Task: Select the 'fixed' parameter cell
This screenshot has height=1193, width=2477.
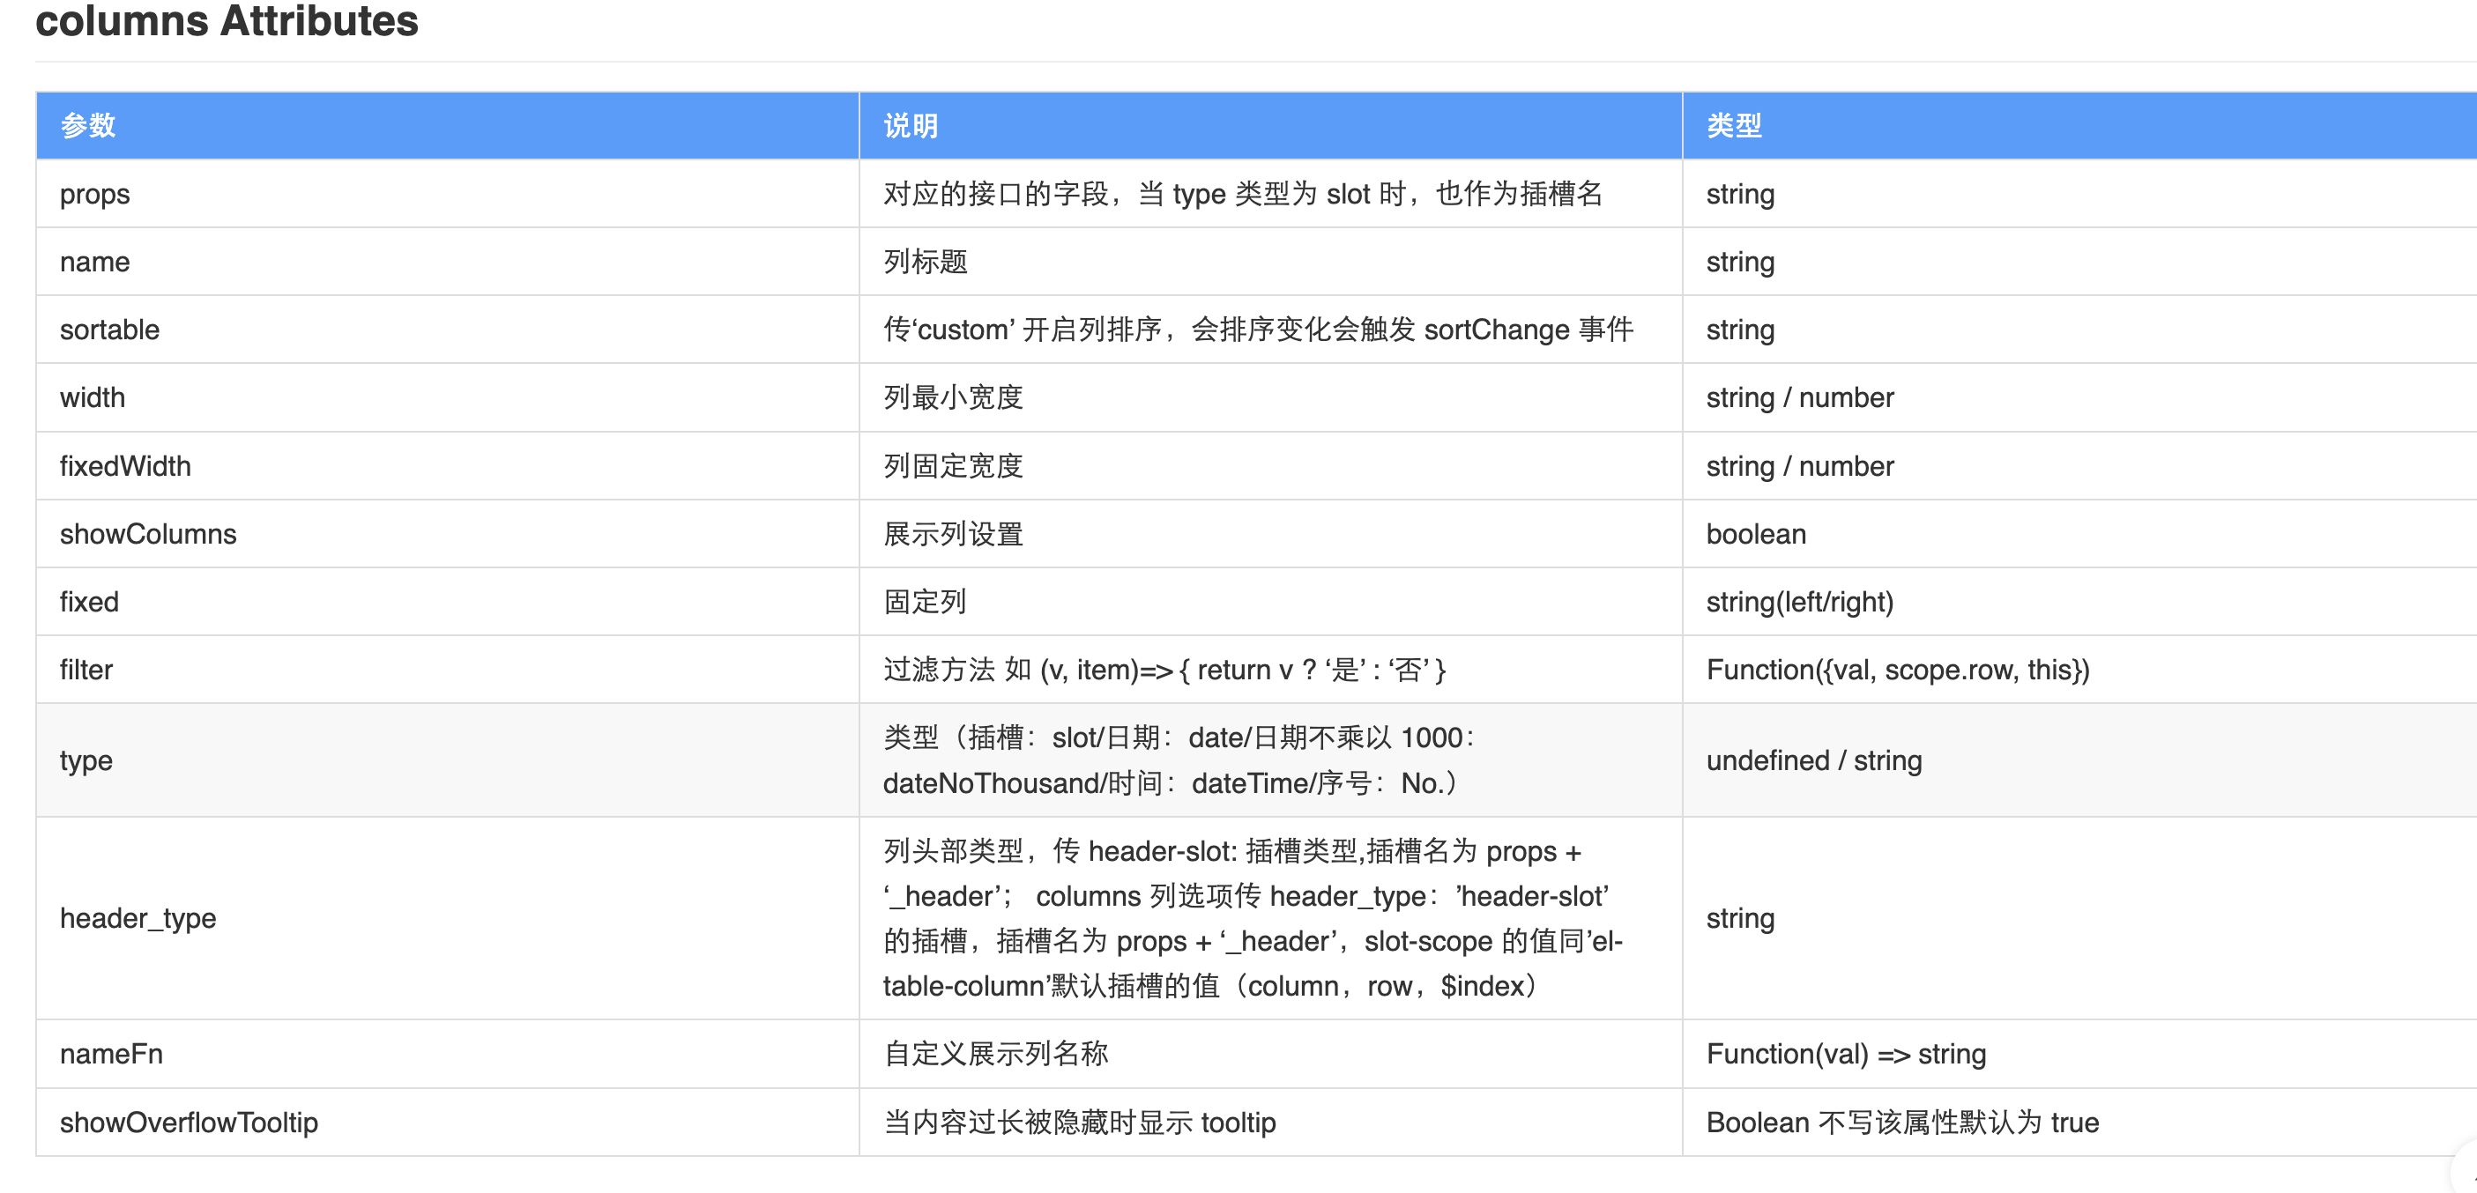Action: pos(447,602)
